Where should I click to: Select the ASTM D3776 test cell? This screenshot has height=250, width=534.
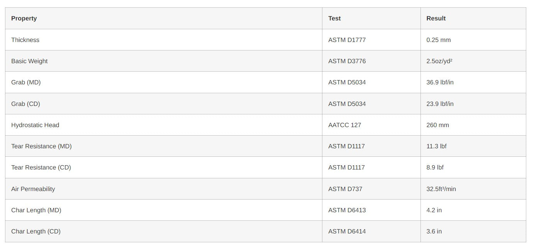(347, 61)
